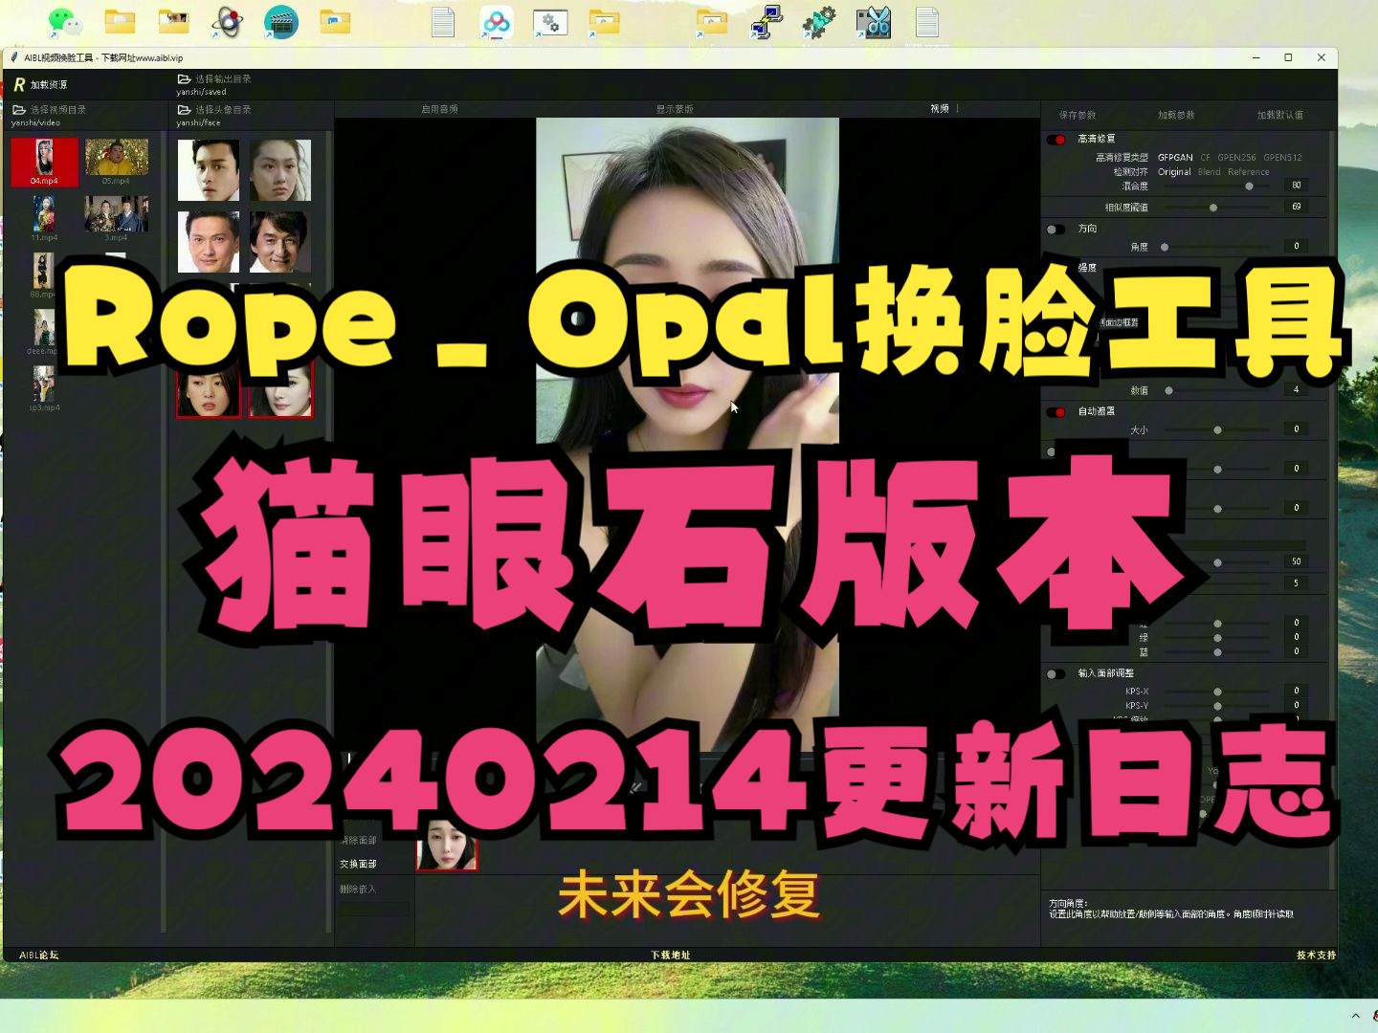Screen dimensions: 1378x1033
Task: Click 视频 tab above preview
Action: (940, 109)
